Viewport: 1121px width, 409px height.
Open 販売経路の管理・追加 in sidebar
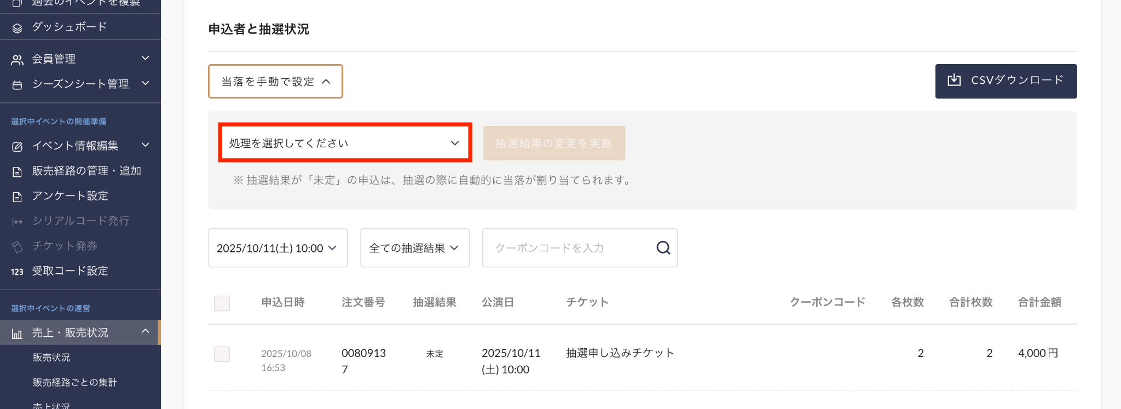point(86,171)
